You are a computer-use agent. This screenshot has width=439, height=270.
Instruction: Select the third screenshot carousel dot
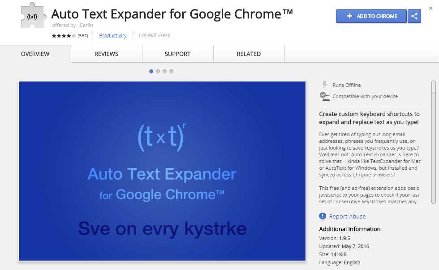tap(165, 71)
